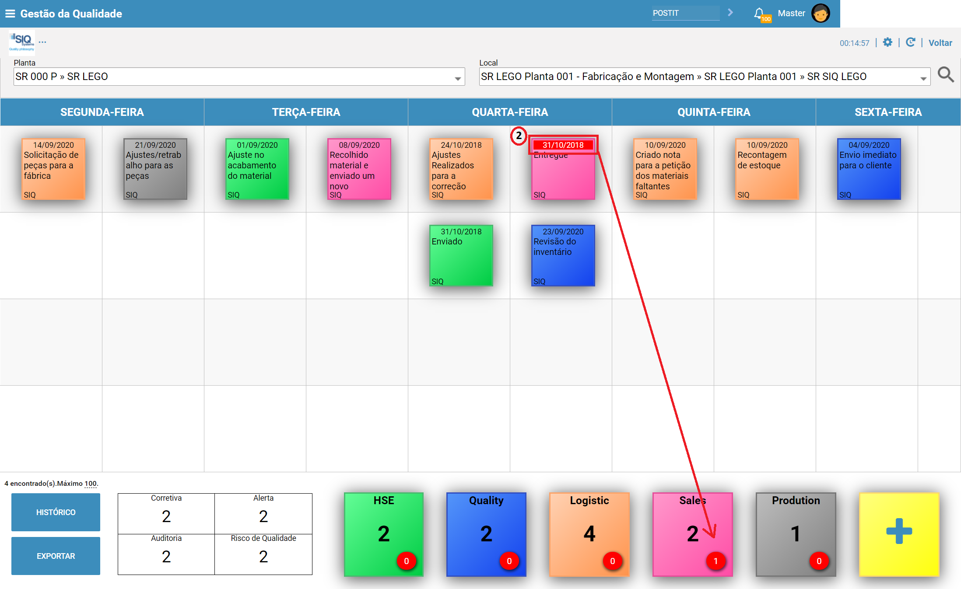Click the red badge on Prodution tile
961x589 pixels.
point(819,561)
